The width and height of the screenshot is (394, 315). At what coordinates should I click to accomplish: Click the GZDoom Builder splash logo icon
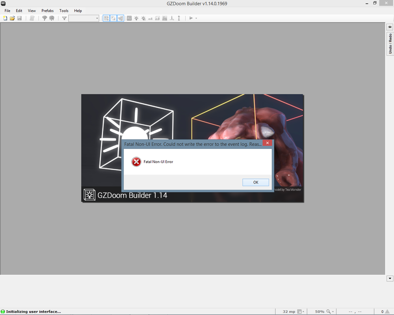89,195
